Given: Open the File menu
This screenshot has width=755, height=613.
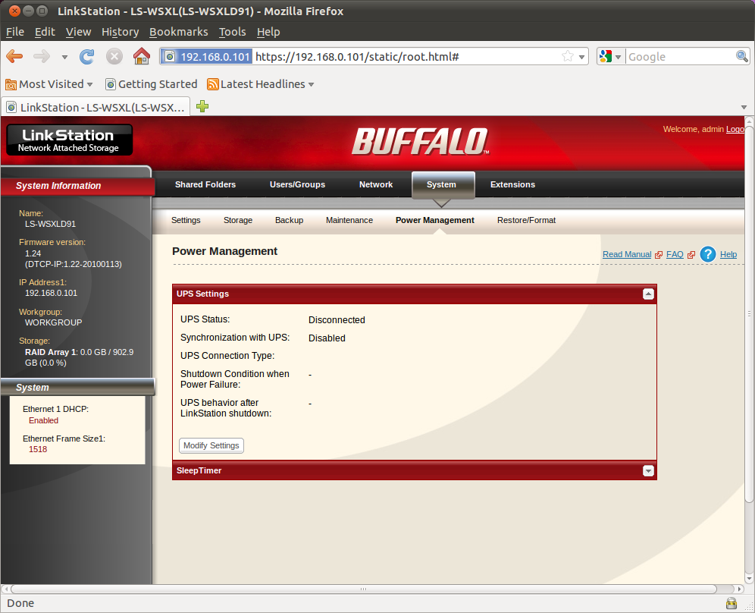Looking at the screenshot, I should [x=15, y=32].
